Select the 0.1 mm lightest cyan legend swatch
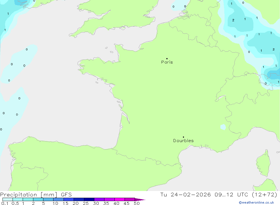Screen dimensions: 280x205 point(8,199)
